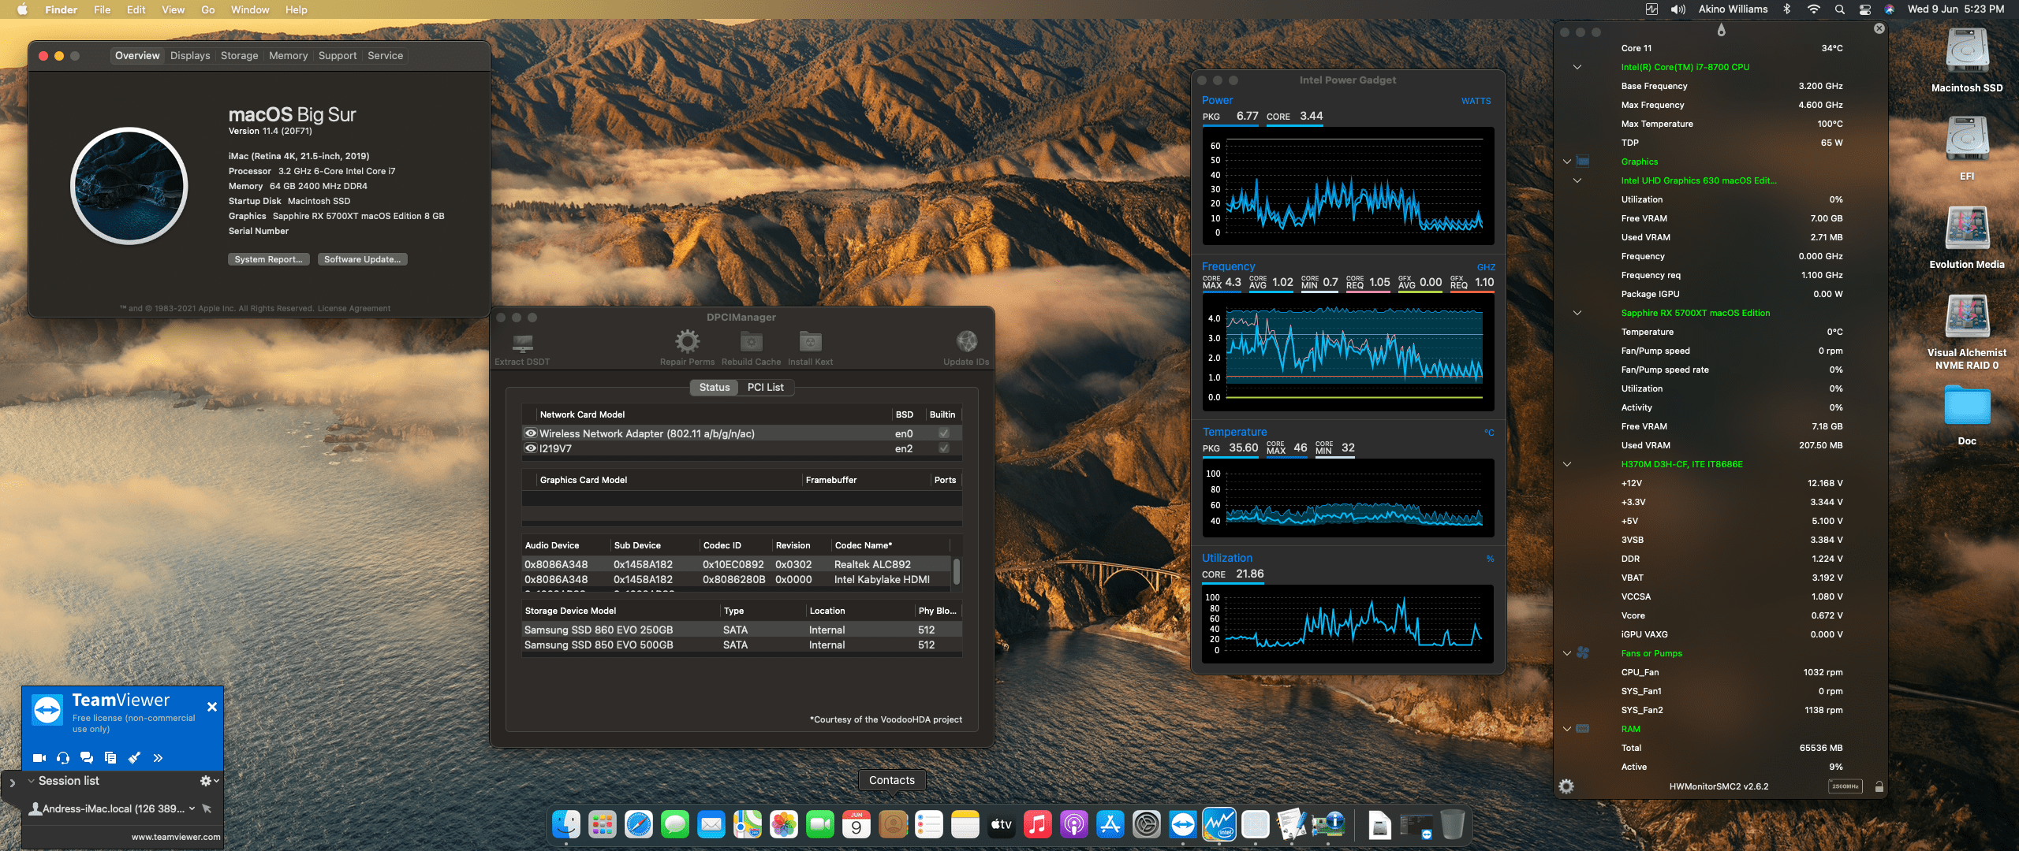This screenshot has height=851, width=2019.
Task: Switch to Displays tab in About This Mac
Action: point(190,56)
